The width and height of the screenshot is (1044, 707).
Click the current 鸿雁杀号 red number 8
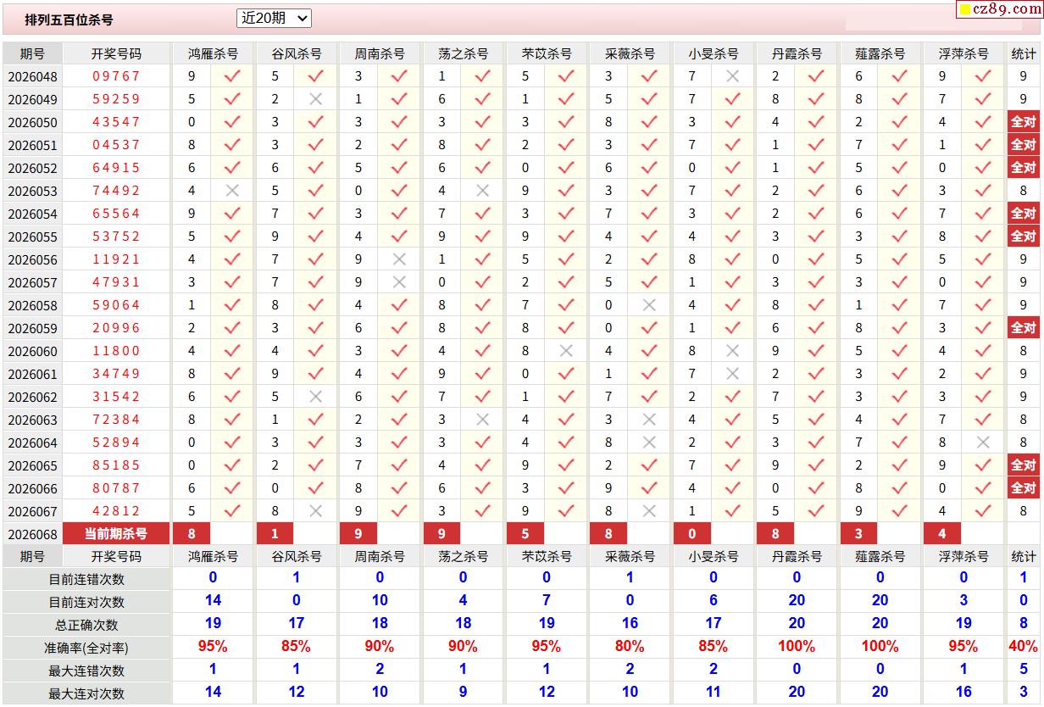tap(192, 533)
